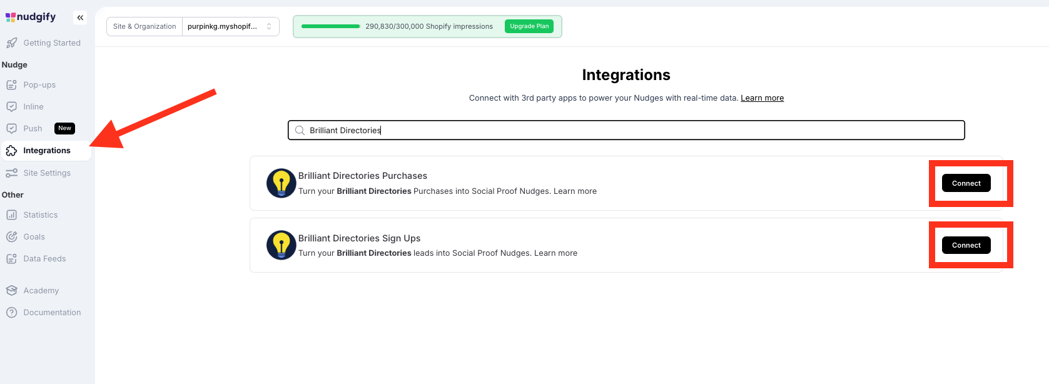Click the Upgrade Plan button

529,26
